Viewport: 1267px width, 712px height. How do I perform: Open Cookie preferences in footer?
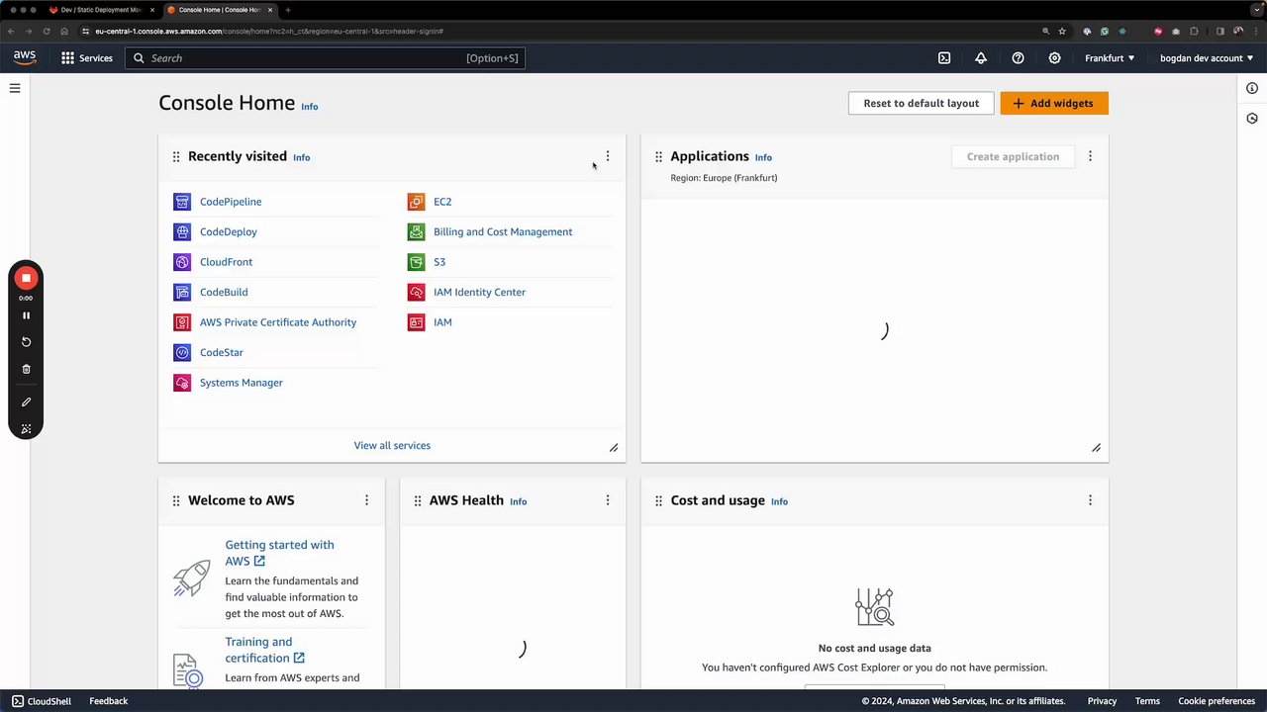point(1217,701)
